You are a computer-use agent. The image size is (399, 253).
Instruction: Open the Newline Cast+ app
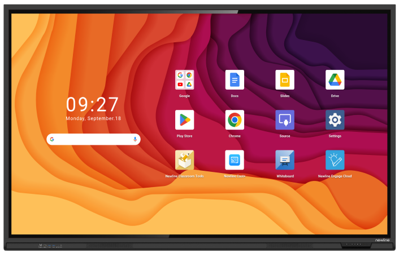pyautogui.click(x=235, y=160)
